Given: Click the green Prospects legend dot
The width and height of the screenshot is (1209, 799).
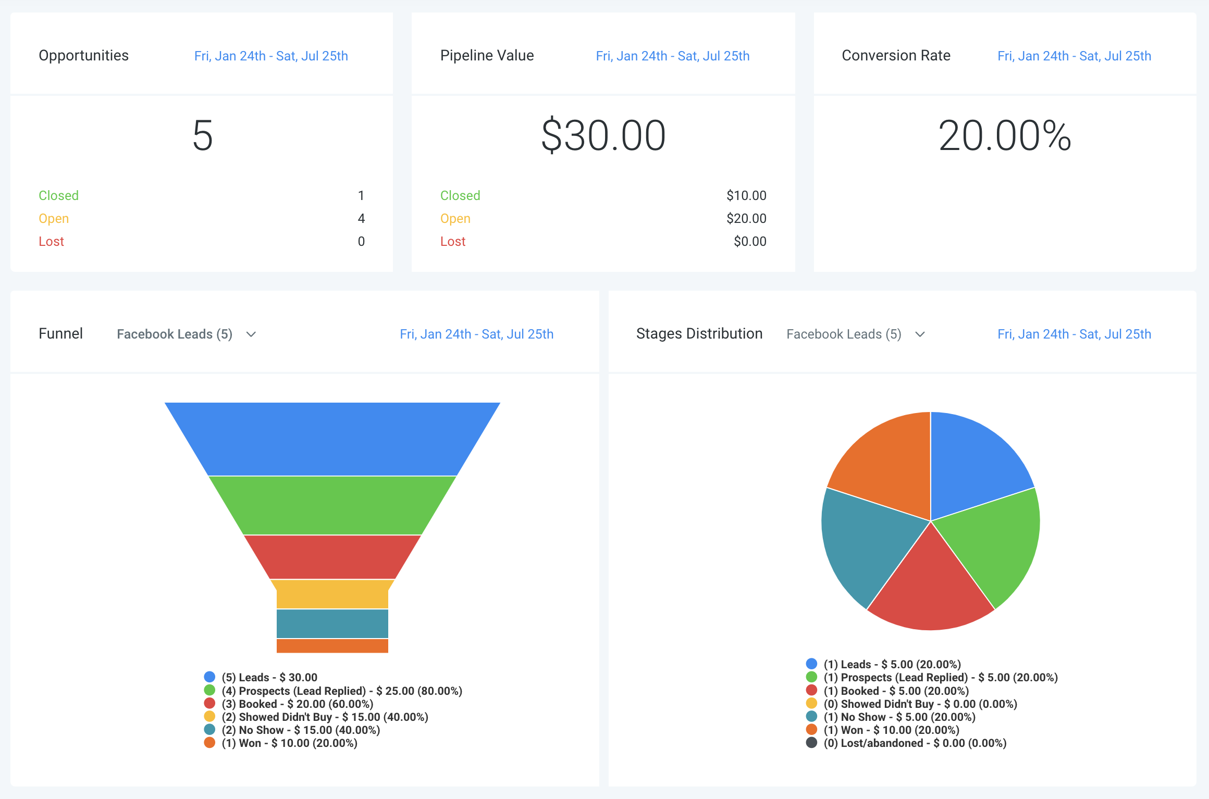Looking at the screenshot, I should coord(209,690).
